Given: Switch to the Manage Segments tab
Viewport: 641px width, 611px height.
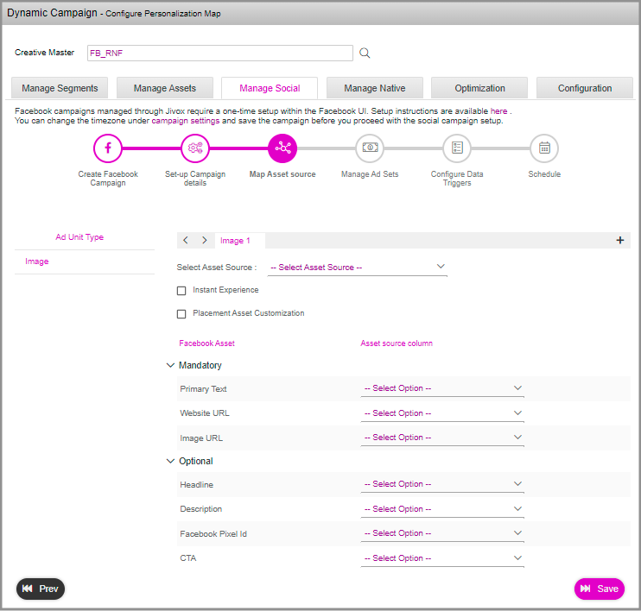Looking at the screenshot, I should click(60, 88).
